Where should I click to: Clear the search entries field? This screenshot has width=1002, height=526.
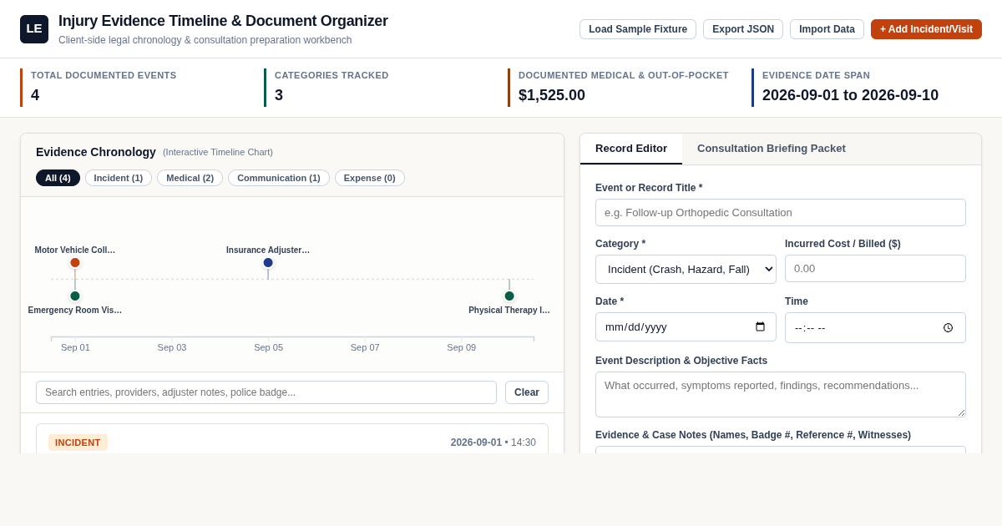tap(527, 392)
